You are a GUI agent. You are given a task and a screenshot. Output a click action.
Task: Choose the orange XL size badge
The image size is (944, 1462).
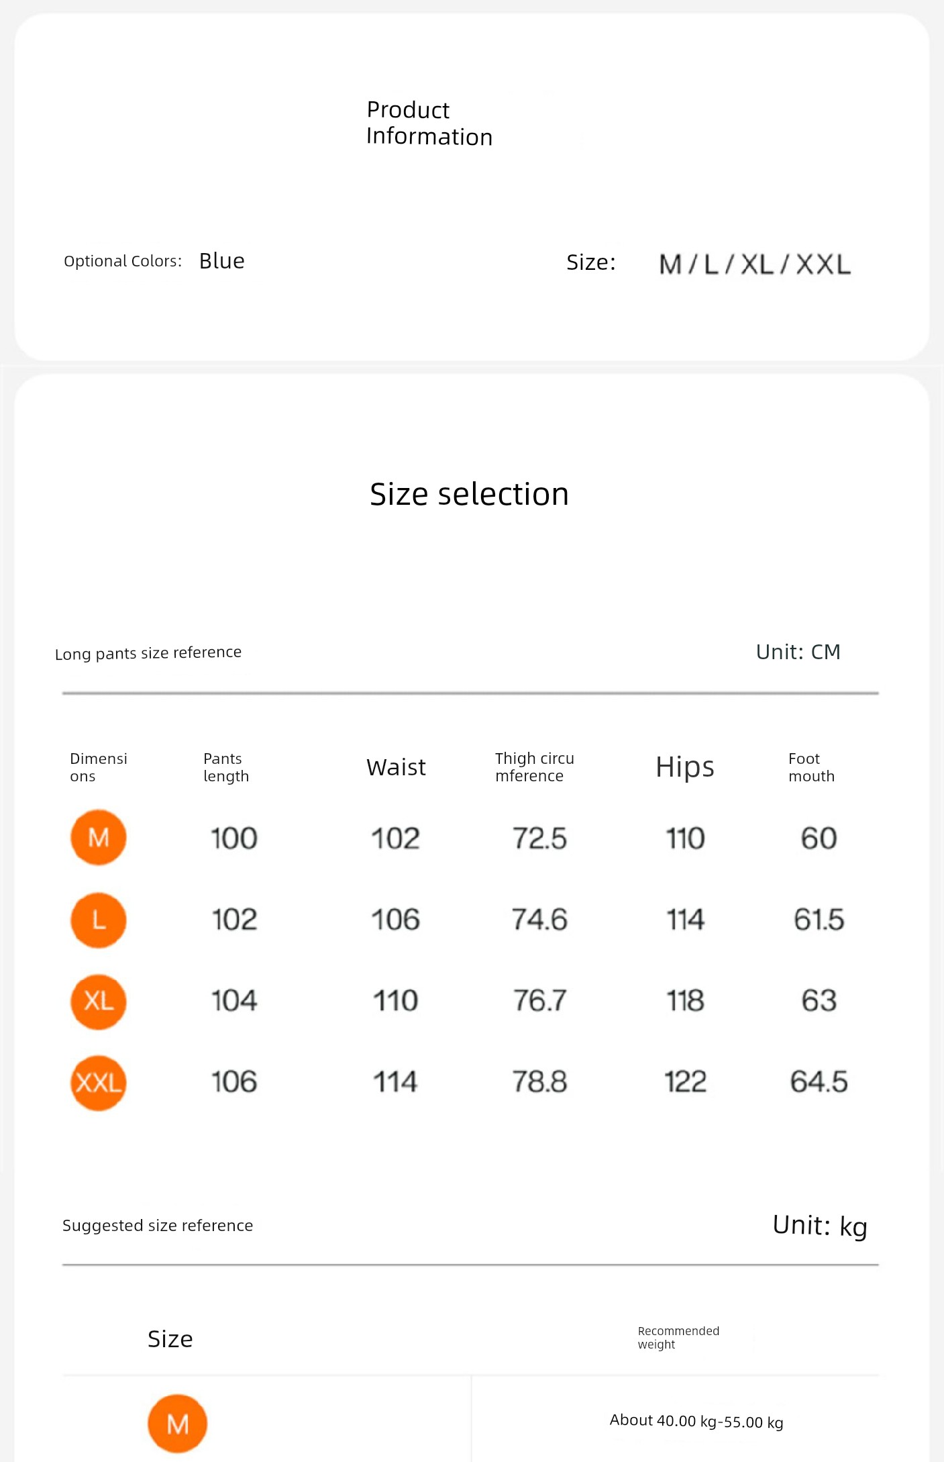(x=99, y=1002)
